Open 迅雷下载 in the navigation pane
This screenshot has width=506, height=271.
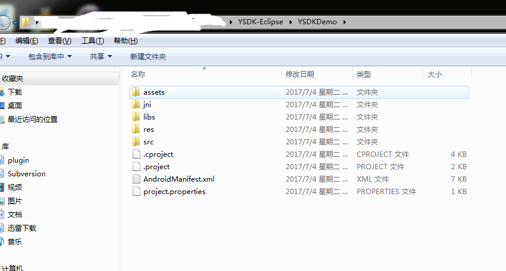[x=22, y=228]
